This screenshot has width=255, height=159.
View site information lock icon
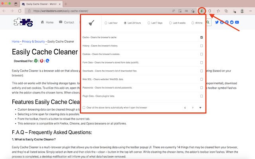(29, 11)
